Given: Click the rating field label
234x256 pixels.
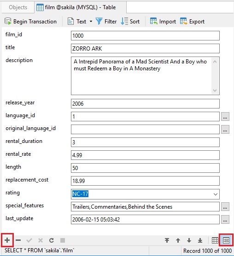Looking at the screenshot, I should (12, 193).
